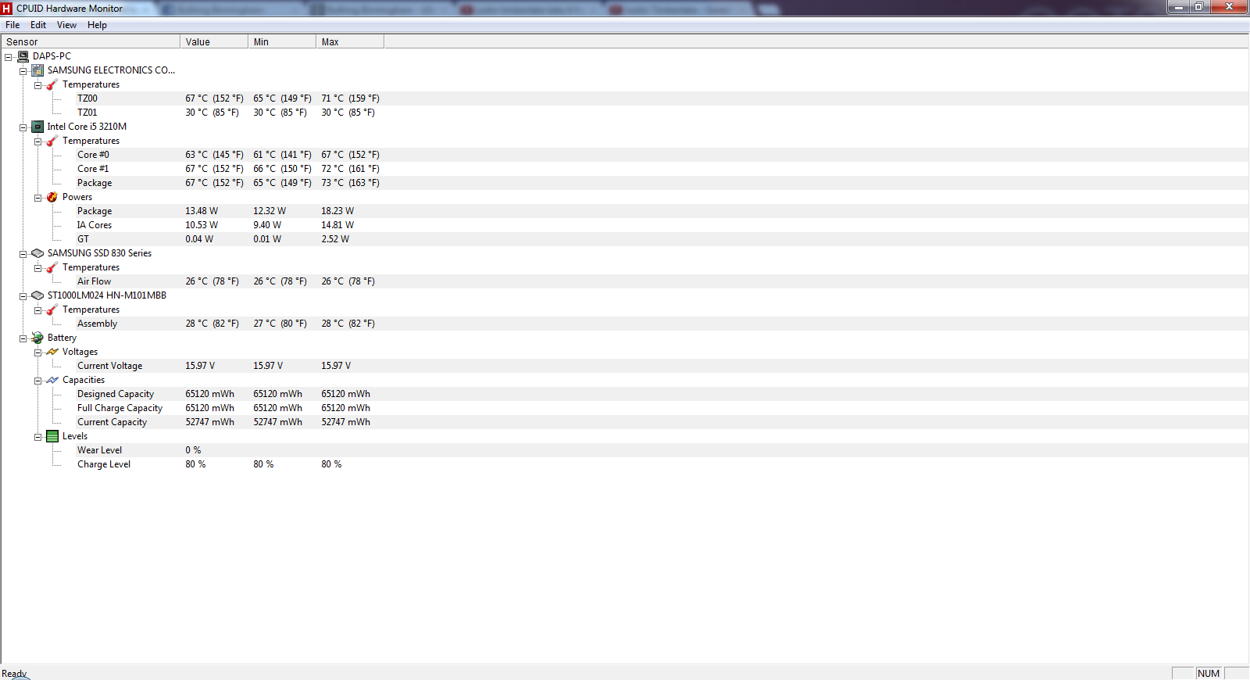Screen dimensions: 1250x680
Task: Click the 0 % wear level value
Action: 193,450
